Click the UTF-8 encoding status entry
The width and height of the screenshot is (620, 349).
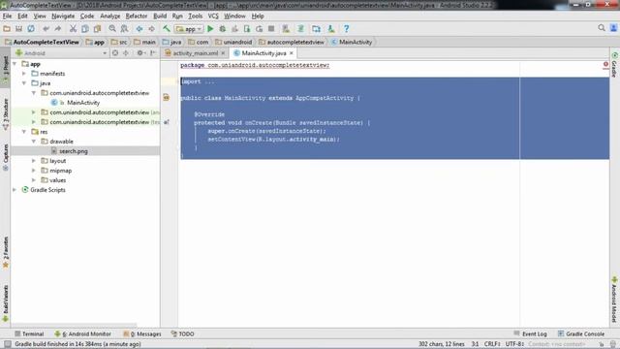tap(514, 344)
